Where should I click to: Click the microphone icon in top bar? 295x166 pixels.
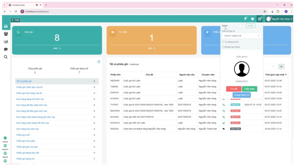245,19
